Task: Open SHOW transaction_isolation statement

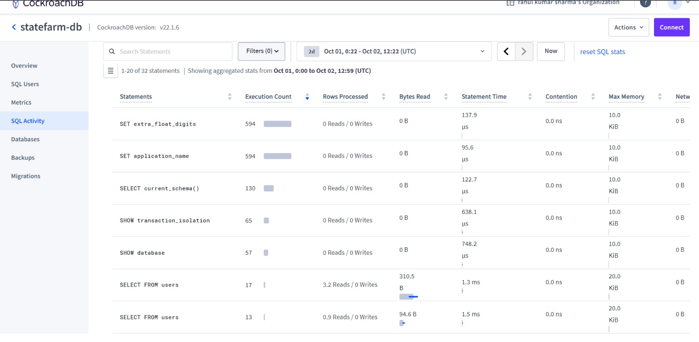Action: pyautogui.click(x=165, y=221)
